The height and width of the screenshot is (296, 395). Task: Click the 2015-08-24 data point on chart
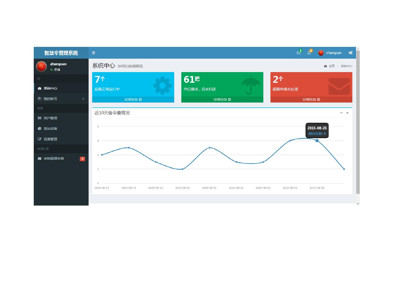click(290, 141)
